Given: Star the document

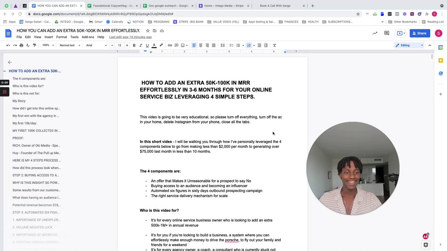Looking at the screenshot, I should point(148,31).
